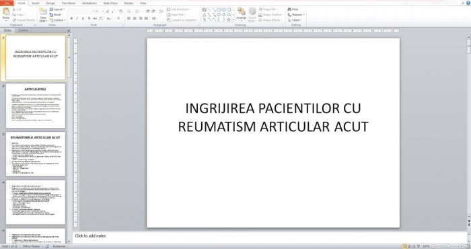
Task: Click the zoom slider handle
Action: pyautogui.click(x=447, y=246)
